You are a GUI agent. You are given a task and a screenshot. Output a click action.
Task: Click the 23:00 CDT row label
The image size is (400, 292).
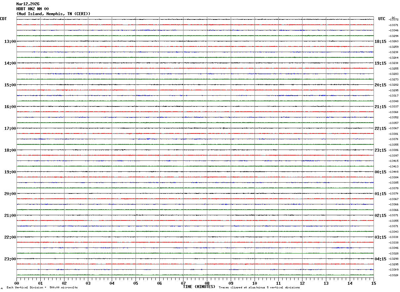(x=10, y=259)
